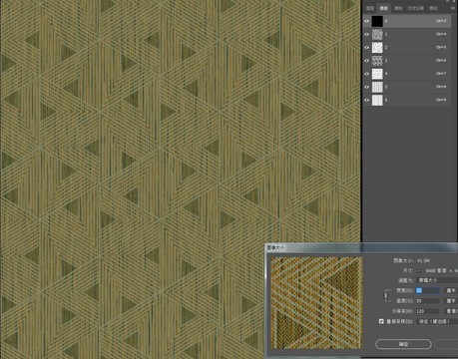Select the black channel 0 thumbnail
Image resolution: width=458 pixels, height=359 pixels.
click(377, 21)
